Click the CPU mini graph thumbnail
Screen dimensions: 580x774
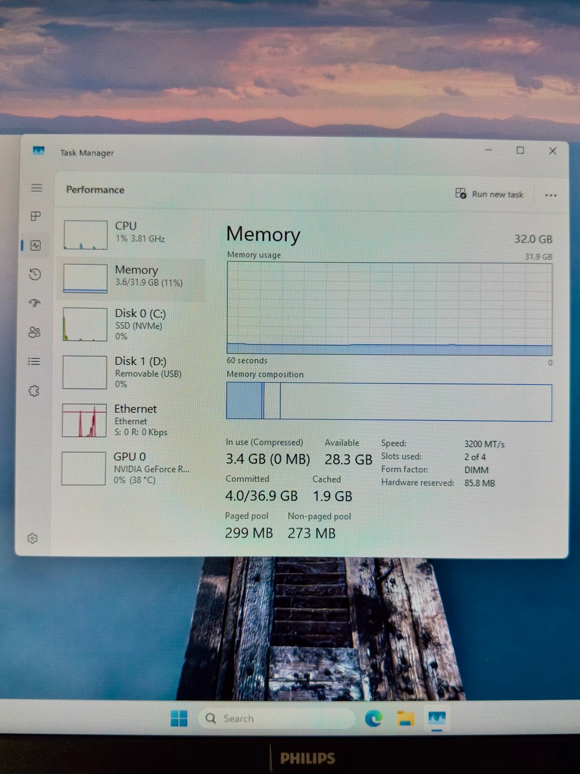86,235
